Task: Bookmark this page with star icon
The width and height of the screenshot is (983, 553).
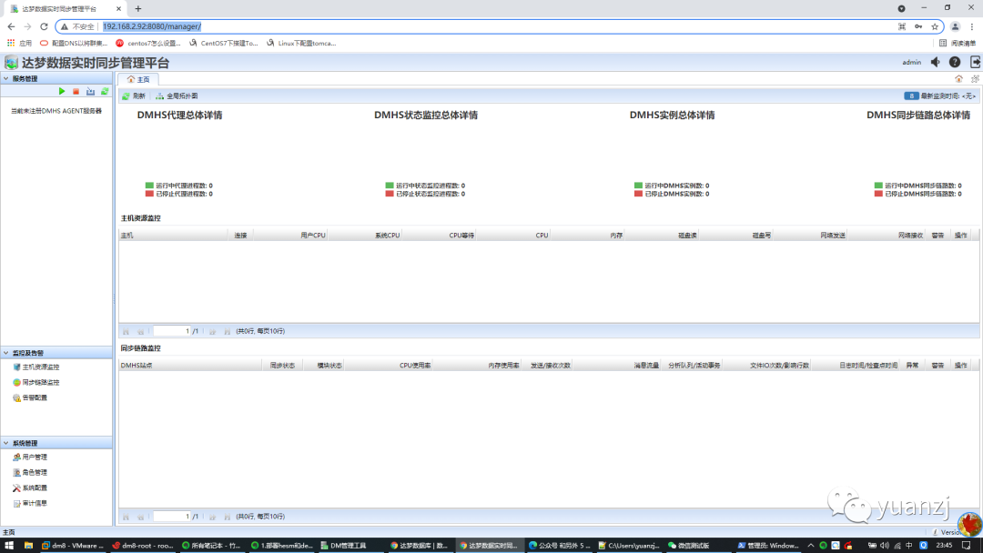Action: pos(935,26)
